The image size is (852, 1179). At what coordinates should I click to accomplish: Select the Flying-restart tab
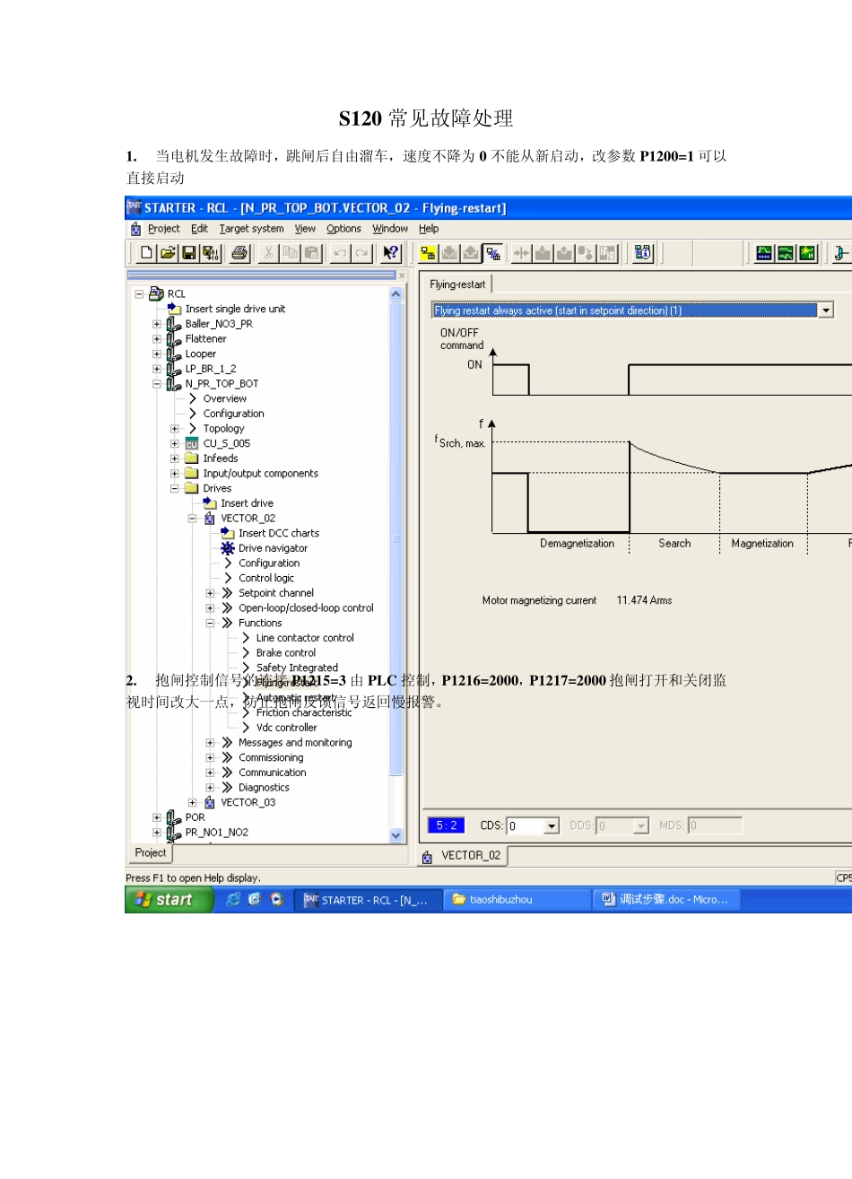(x=457, y=284)
